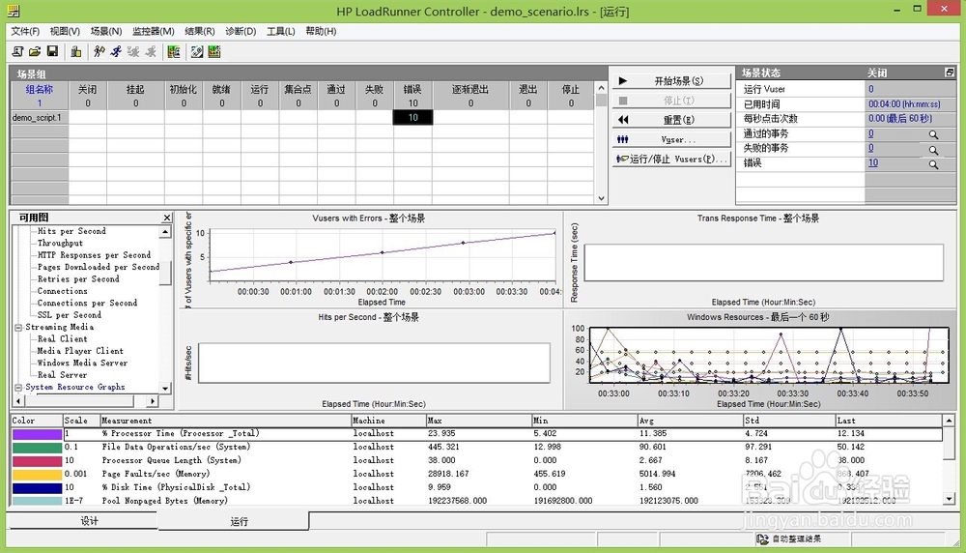Click the 重置(E) button
The width and height of the screenshot is (966, 553).
[x=671, y=120]
